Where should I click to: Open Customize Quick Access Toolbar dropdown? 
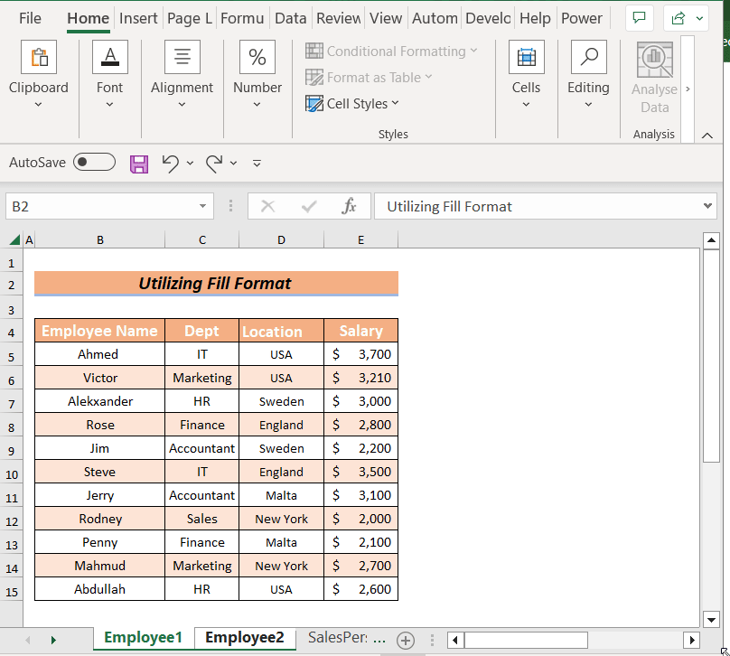[257, 164]
